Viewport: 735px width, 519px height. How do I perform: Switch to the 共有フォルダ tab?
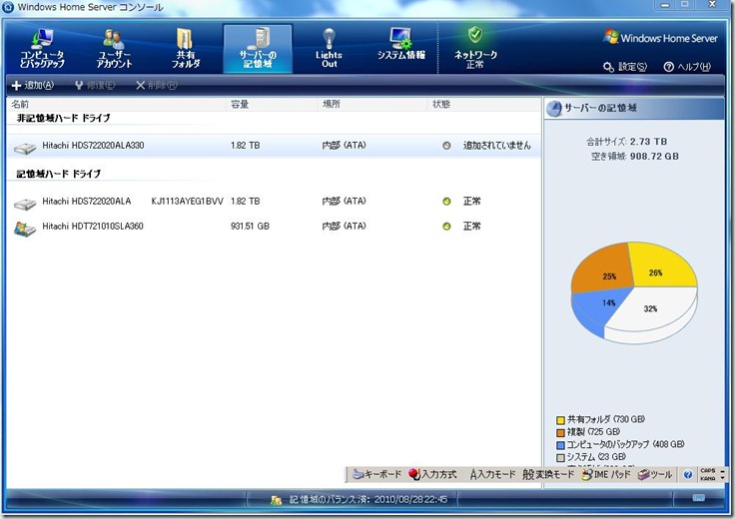point(185,49)
